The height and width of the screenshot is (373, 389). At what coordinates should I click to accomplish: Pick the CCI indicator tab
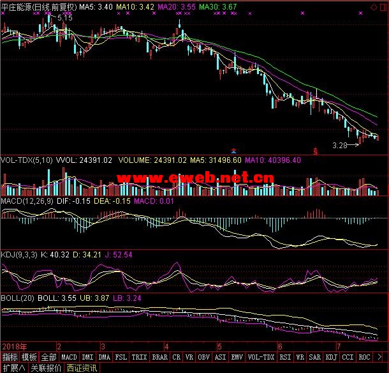pos(348,357)
